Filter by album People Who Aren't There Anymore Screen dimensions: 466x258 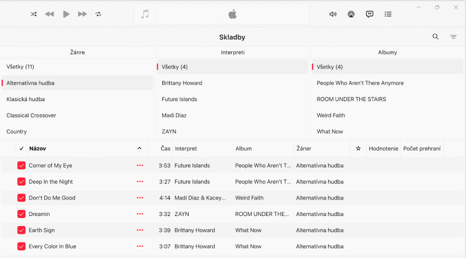click(387, 83)
